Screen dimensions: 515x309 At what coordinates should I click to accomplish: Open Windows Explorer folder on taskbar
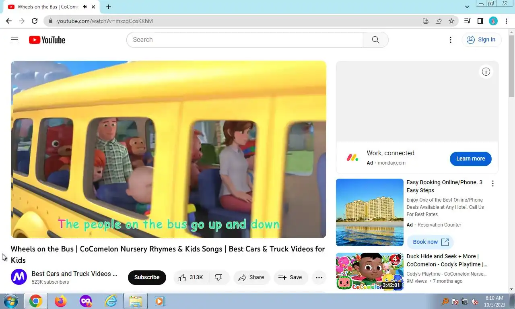pos(136,301)
